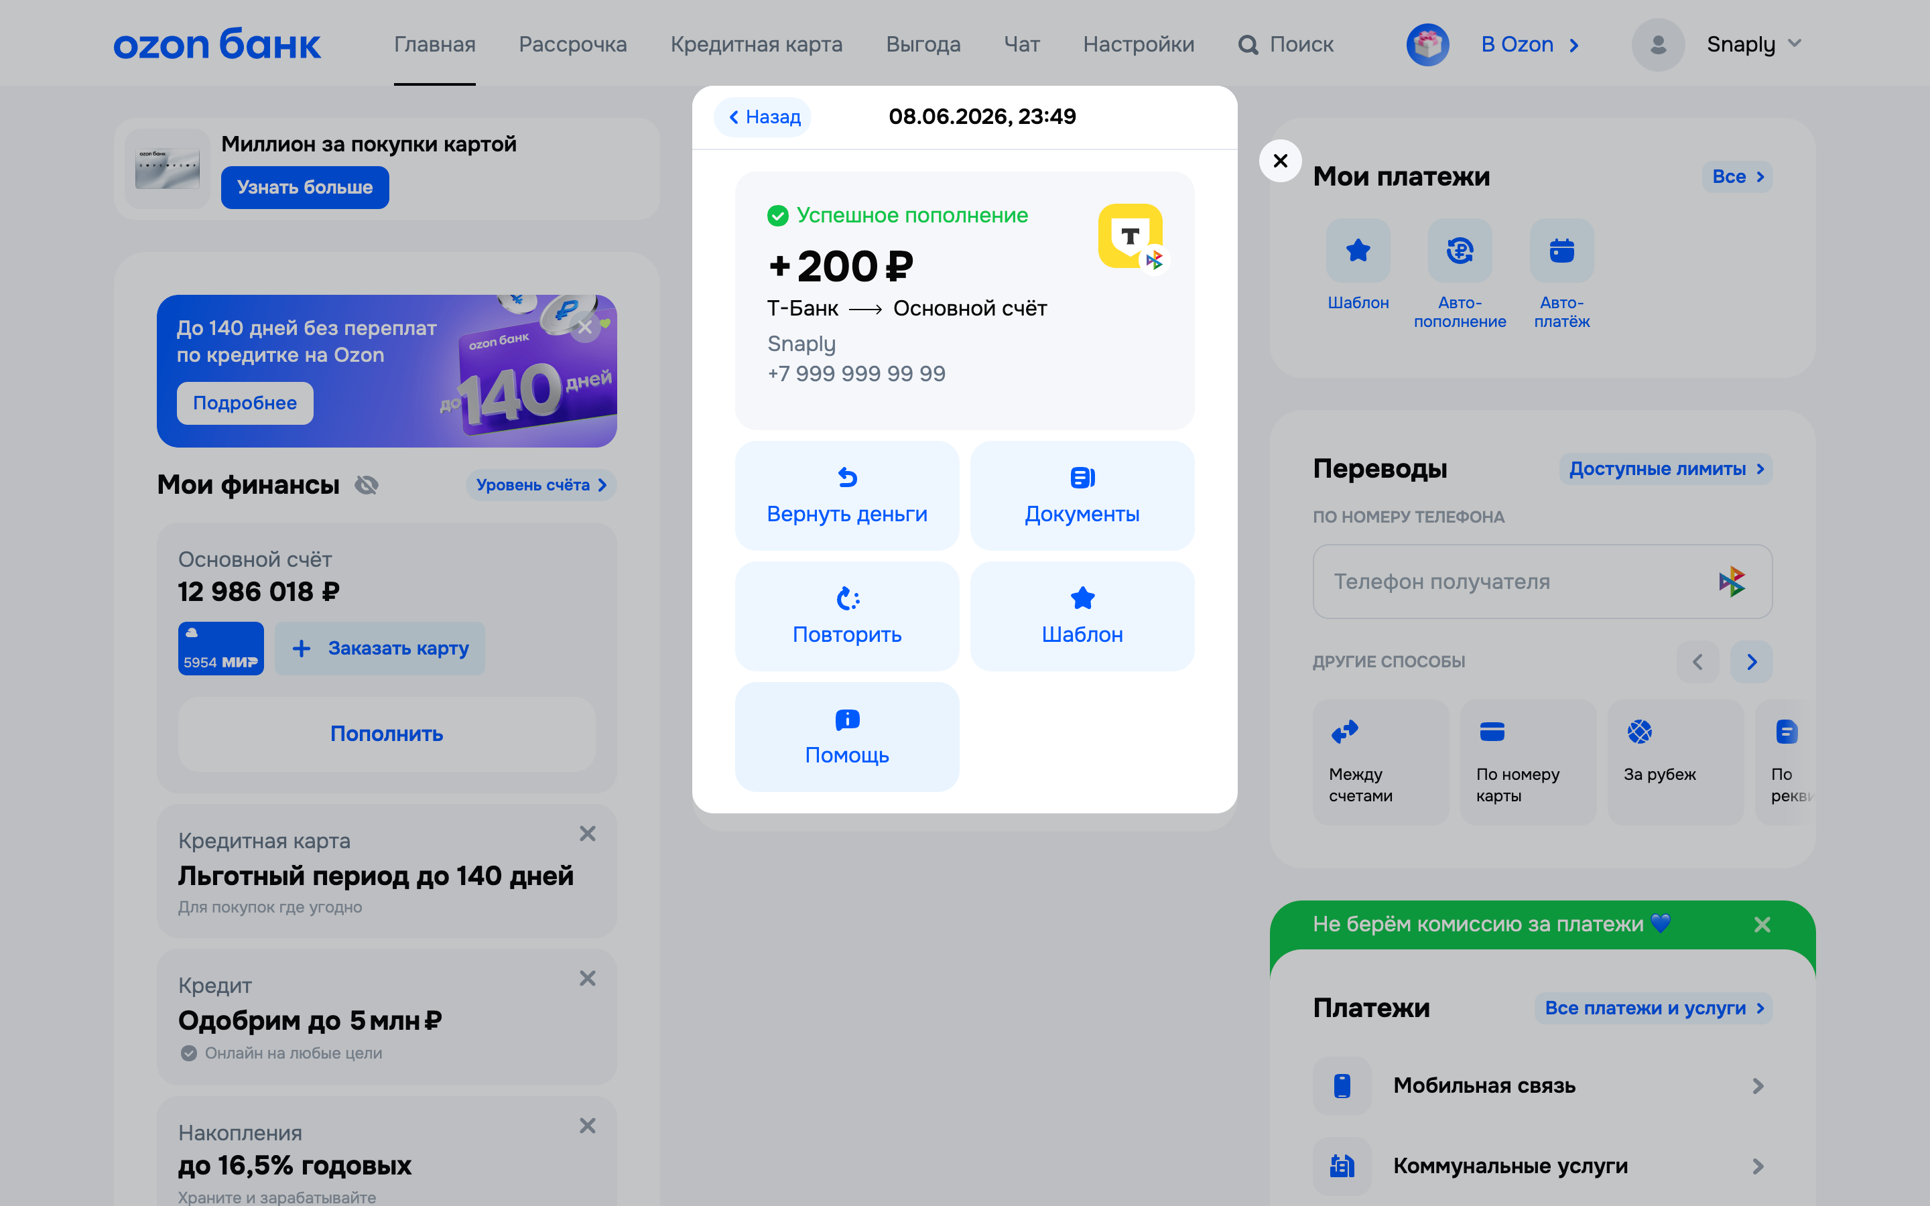Show previous transfer methods arrow
The height and width of the screenshot is (1206, 1930).
click(1698, 661)
